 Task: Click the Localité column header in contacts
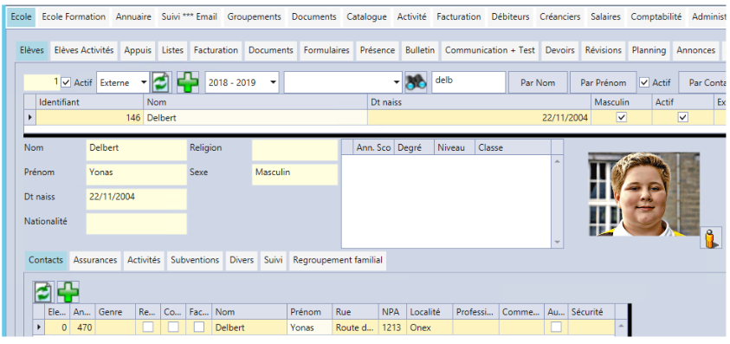coord(430,312)
